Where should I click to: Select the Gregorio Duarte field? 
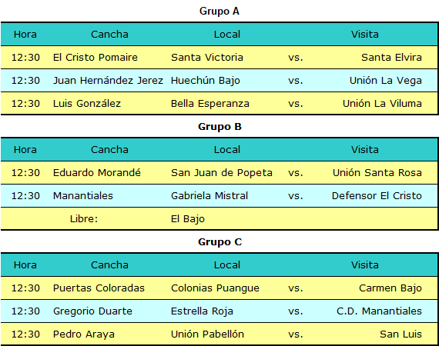pyautogui.click(x=92, y=311)
